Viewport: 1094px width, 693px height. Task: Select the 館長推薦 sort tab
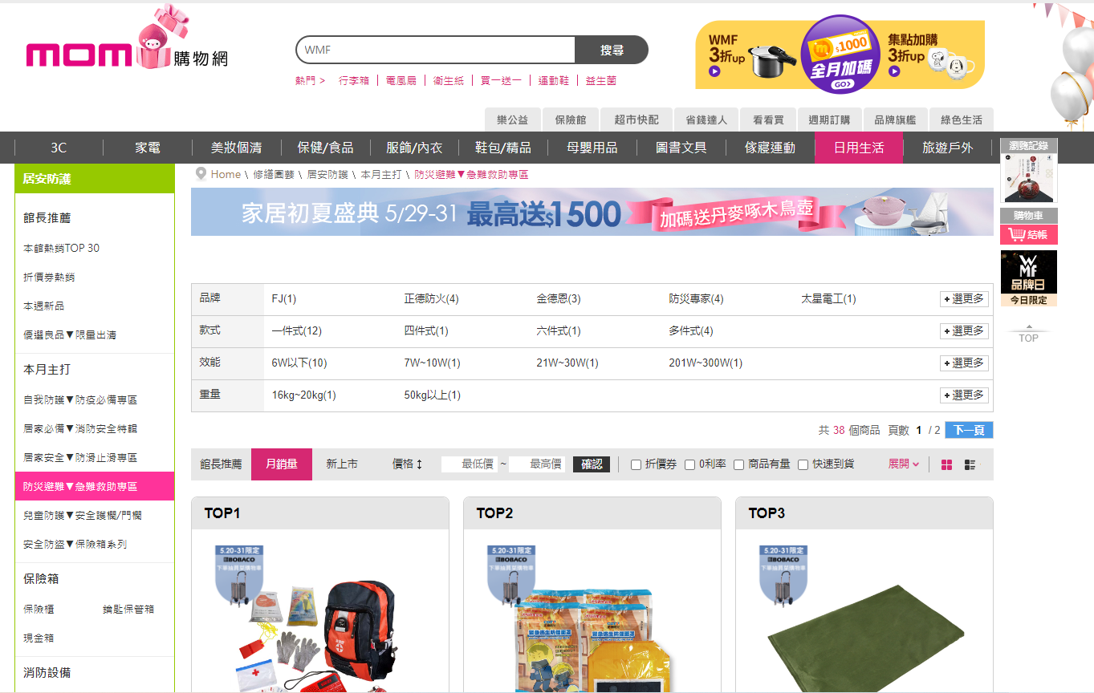point(221,464)
